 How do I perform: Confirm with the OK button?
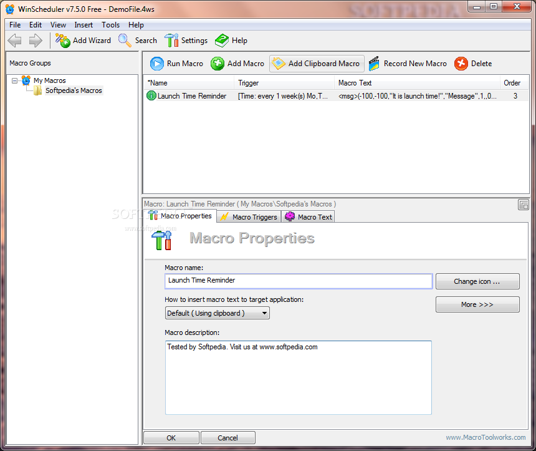click(171, 438)
